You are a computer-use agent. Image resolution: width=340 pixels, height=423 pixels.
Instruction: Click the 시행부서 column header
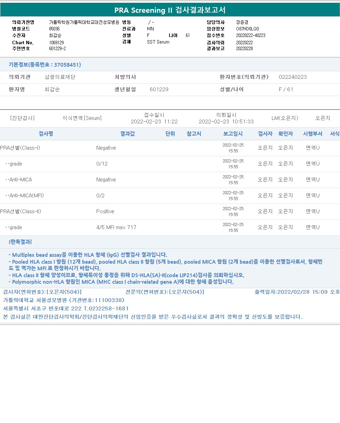313,134
